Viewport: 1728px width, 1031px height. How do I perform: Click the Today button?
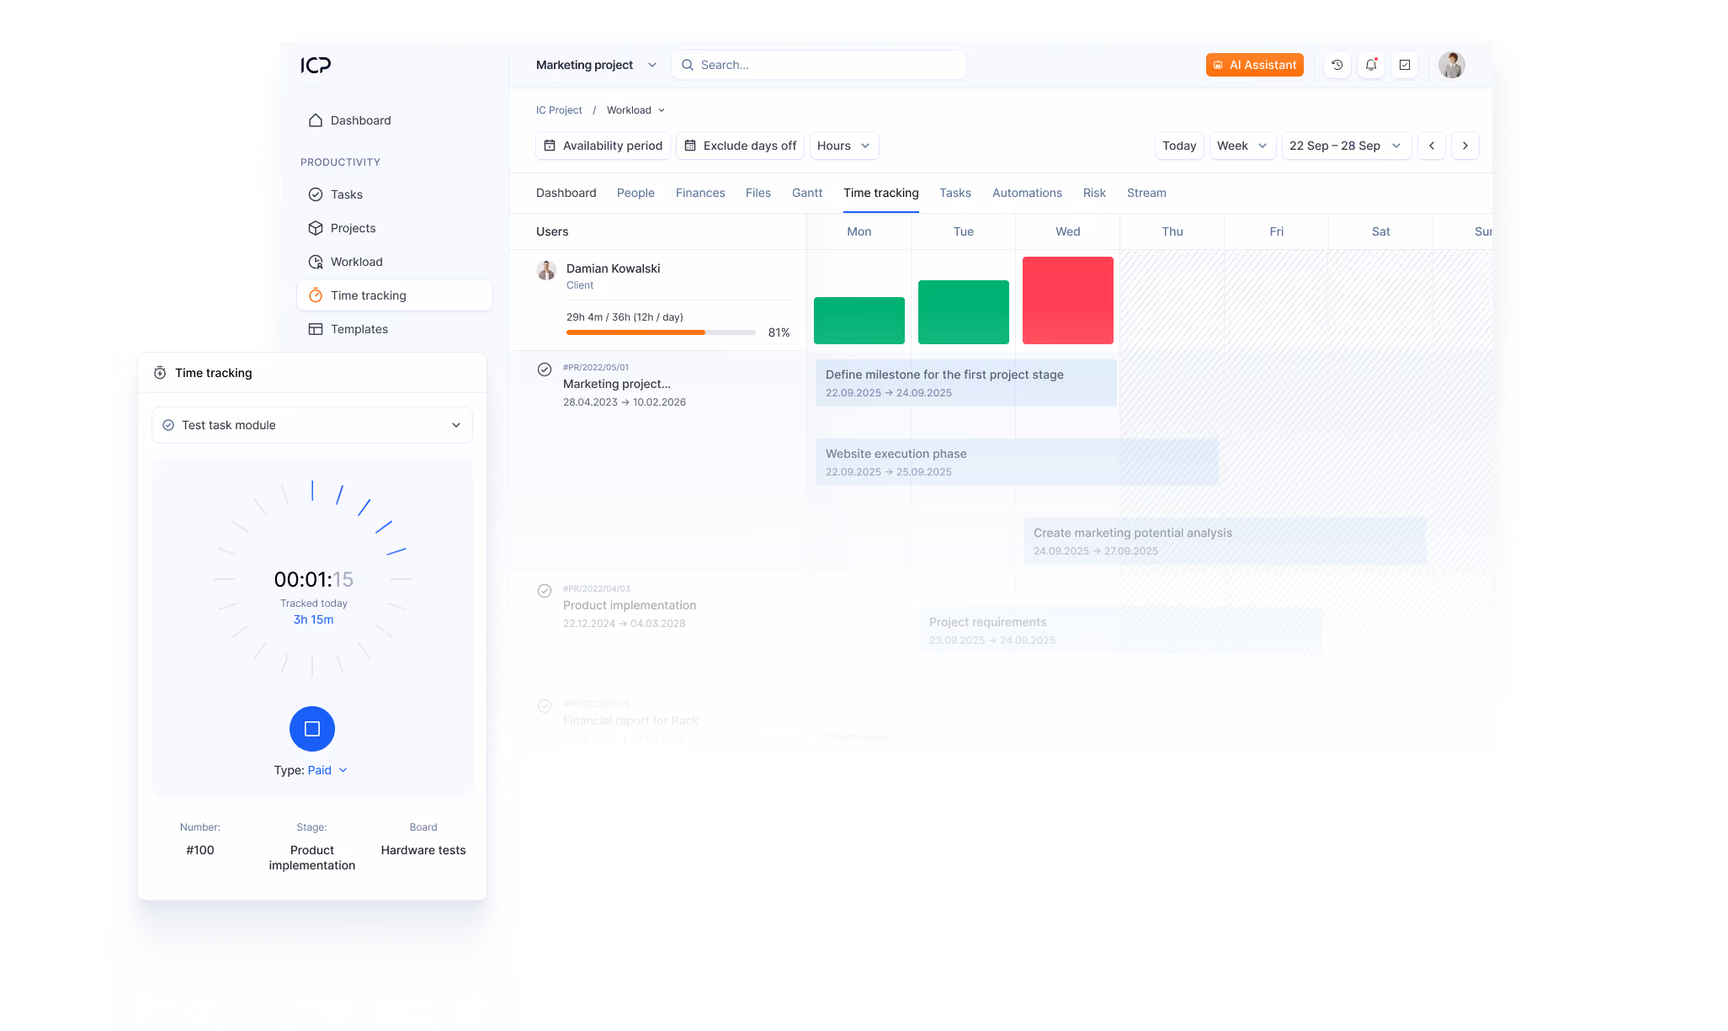tap(1178, 146)
